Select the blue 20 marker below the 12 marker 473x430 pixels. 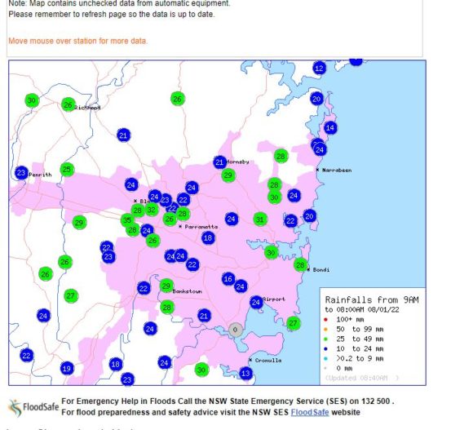pyautogui.click(x=316, y=99)
